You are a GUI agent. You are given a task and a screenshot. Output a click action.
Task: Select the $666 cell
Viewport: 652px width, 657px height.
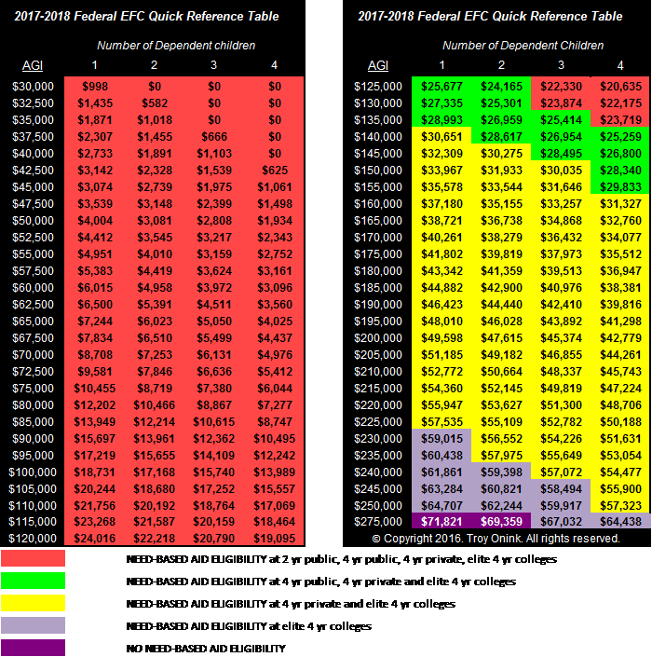coord(214,137)
